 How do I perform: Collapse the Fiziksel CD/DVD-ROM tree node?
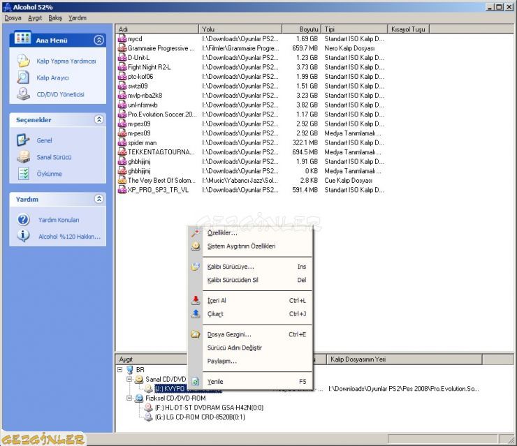pyautogui.click(x=129, y=398)
